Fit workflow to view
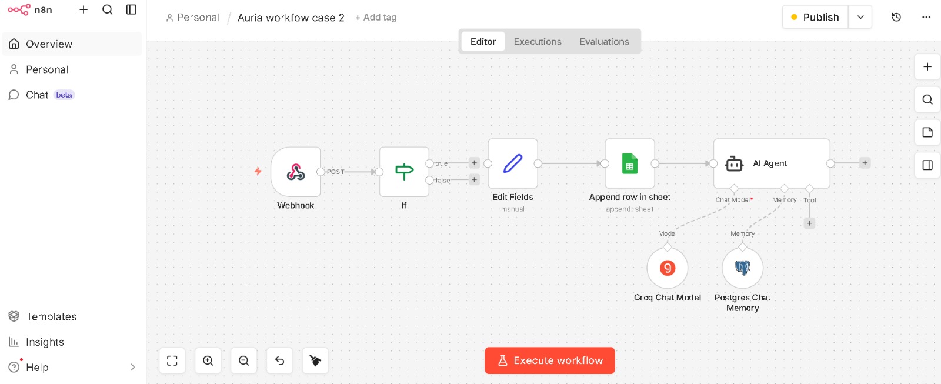This screenshot has height=384, width=941. pos(172,360)
